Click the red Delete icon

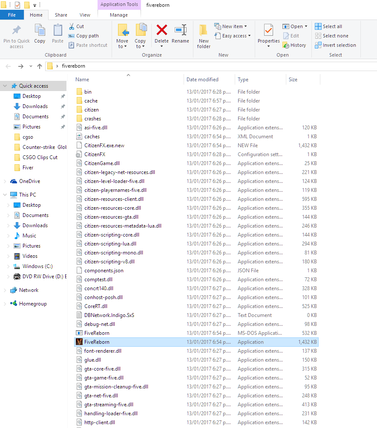(161, 30)
